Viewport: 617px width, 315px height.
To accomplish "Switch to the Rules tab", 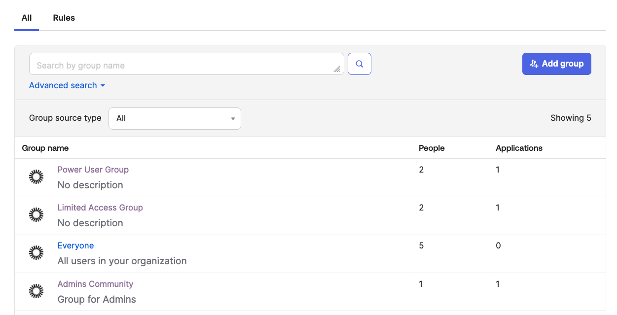I will pyautogui.click(x=64, y=18).
